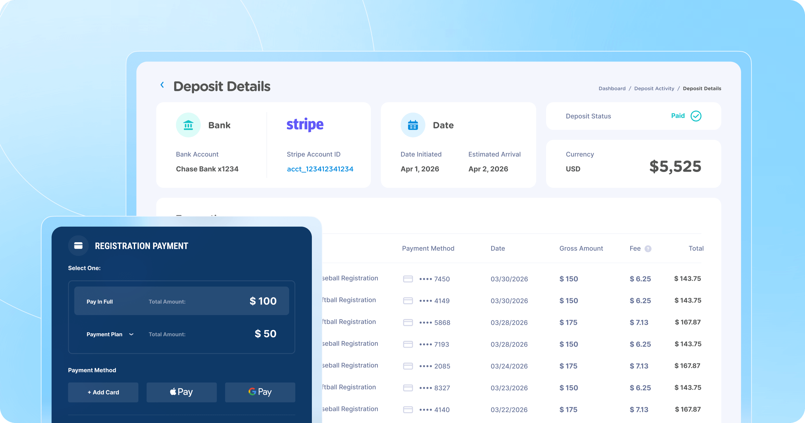
Task: Click the + Add Card button
Action: [x=103, y=392]
